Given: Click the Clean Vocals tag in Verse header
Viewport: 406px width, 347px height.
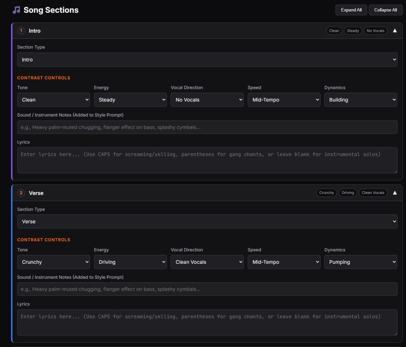Looking at the screenshot, I should click(373, 193).
